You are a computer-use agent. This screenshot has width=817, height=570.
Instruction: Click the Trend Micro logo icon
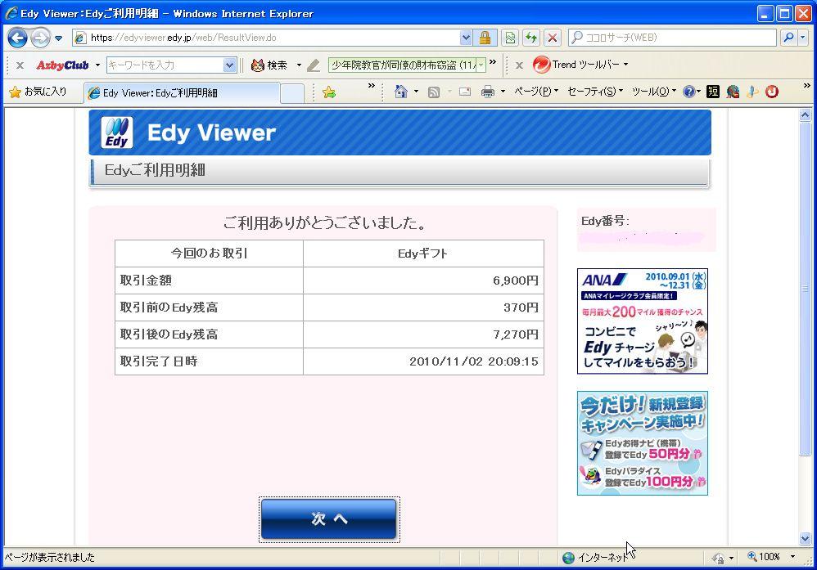(541, 65)
